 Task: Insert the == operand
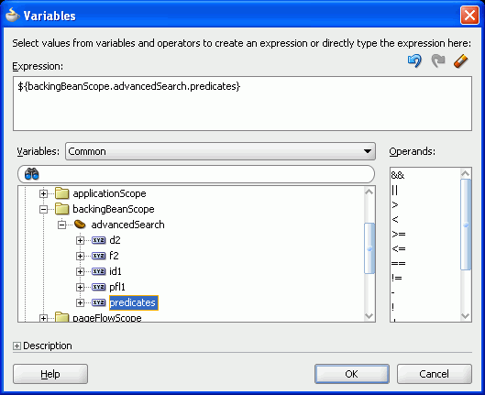click(x=399, y=263)
